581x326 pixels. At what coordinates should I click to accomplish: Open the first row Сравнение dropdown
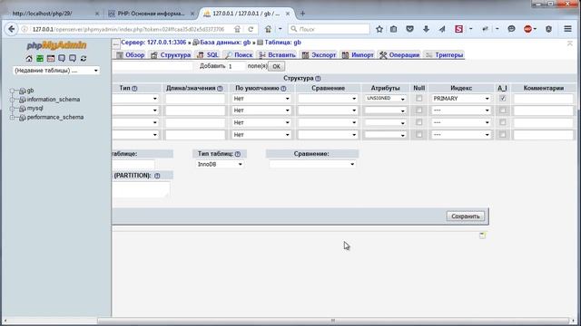click(x=328, y=99)
